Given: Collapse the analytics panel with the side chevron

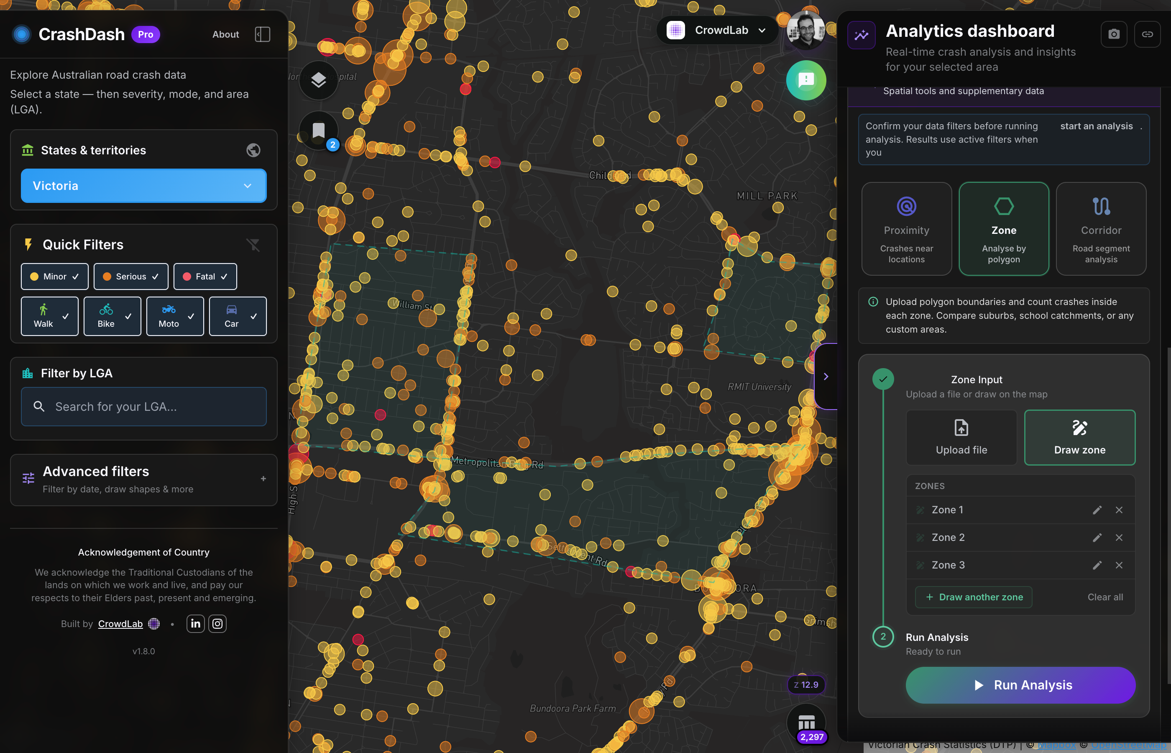Looking at the screenshot, I should pyautogui.click(x=826, y=376).
